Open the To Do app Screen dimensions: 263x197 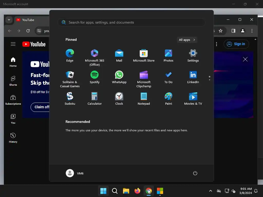pyautogui.click(x=168, y=77)
